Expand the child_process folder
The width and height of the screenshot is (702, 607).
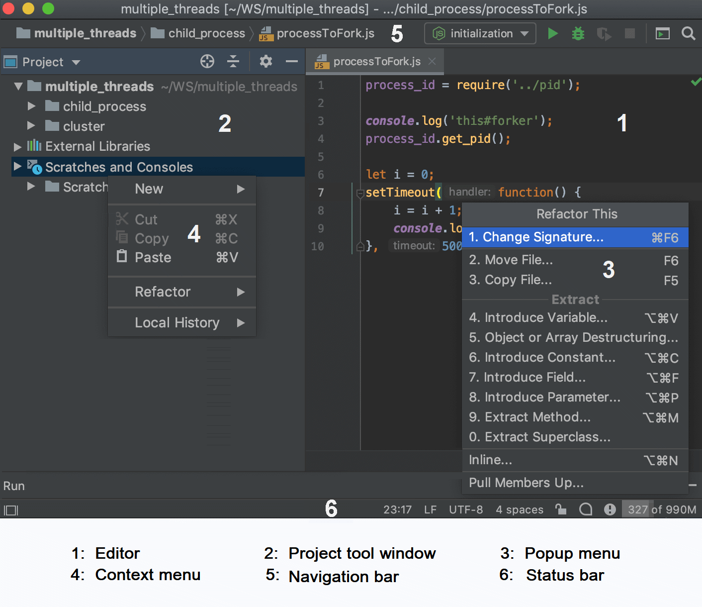pyautogui.click(x=31, y=106)
